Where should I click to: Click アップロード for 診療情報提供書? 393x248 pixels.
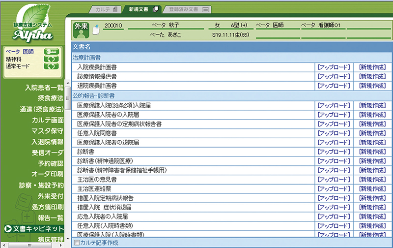coord(334,76)
